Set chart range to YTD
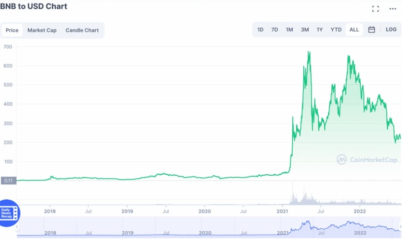 point(336,30)
